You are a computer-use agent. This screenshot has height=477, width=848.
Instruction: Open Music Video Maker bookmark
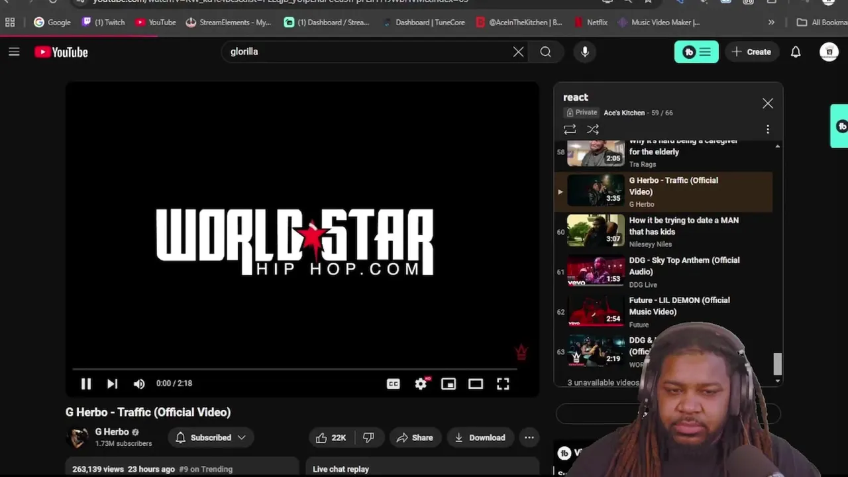point(659,23)
